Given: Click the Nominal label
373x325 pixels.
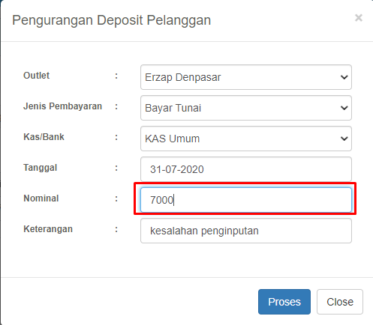Looking at the screenshot, I should 41,198.
